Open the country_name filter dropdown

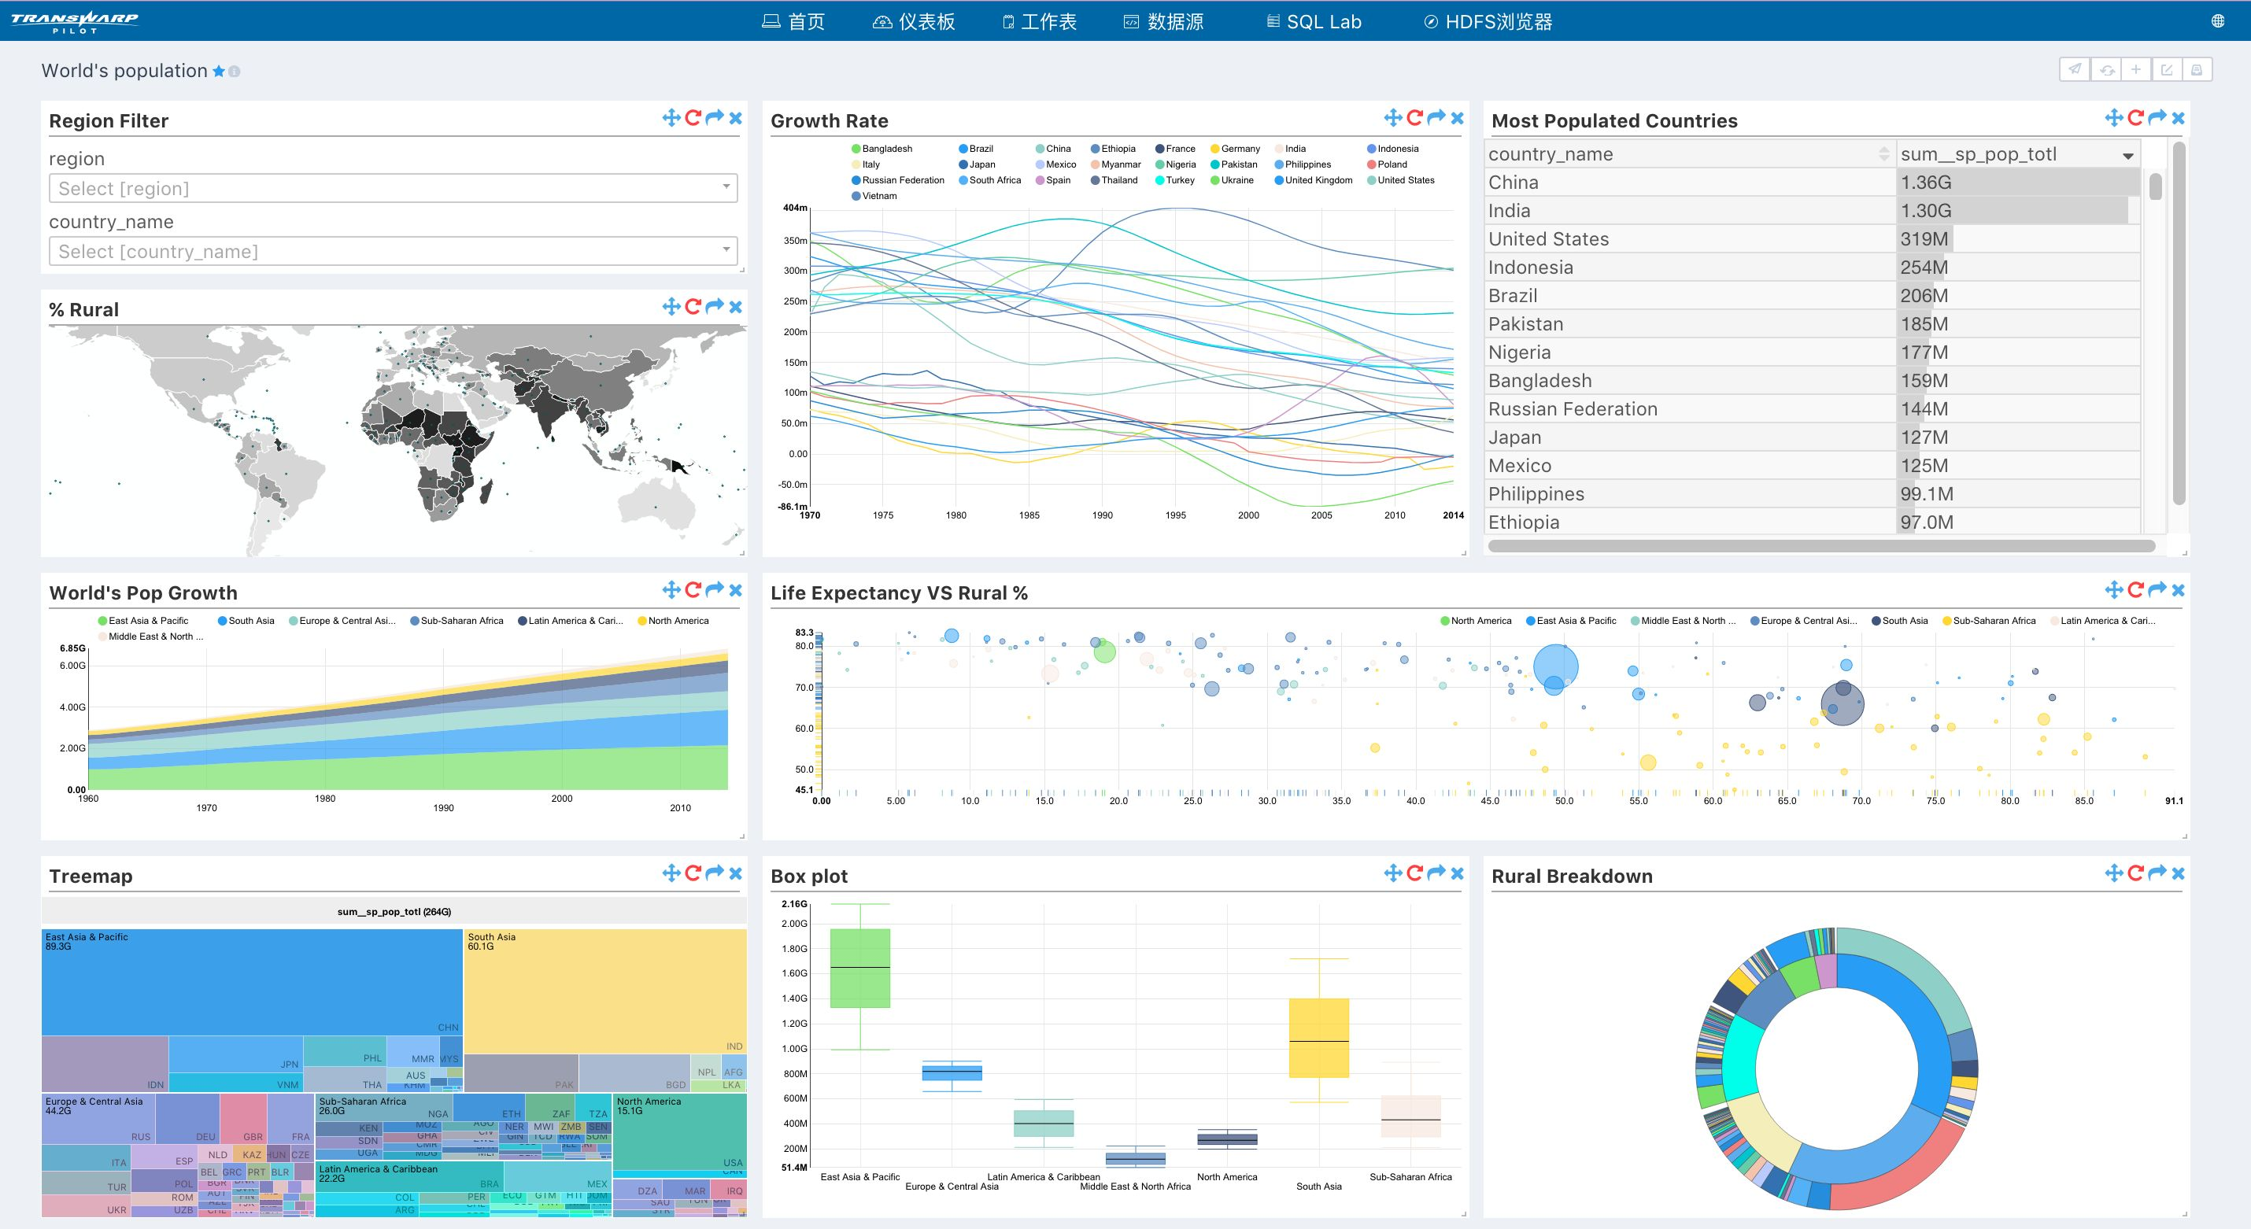(394, 252)
